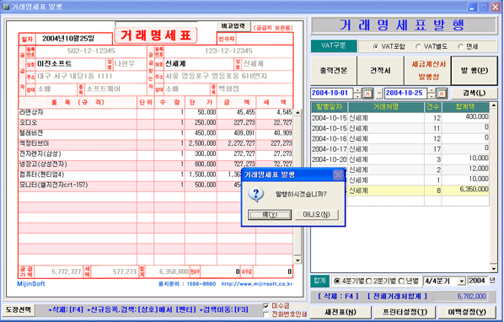The image size is (504, 322).
Task: Open 여백설정(Y) margin settings
Action: 467,312
